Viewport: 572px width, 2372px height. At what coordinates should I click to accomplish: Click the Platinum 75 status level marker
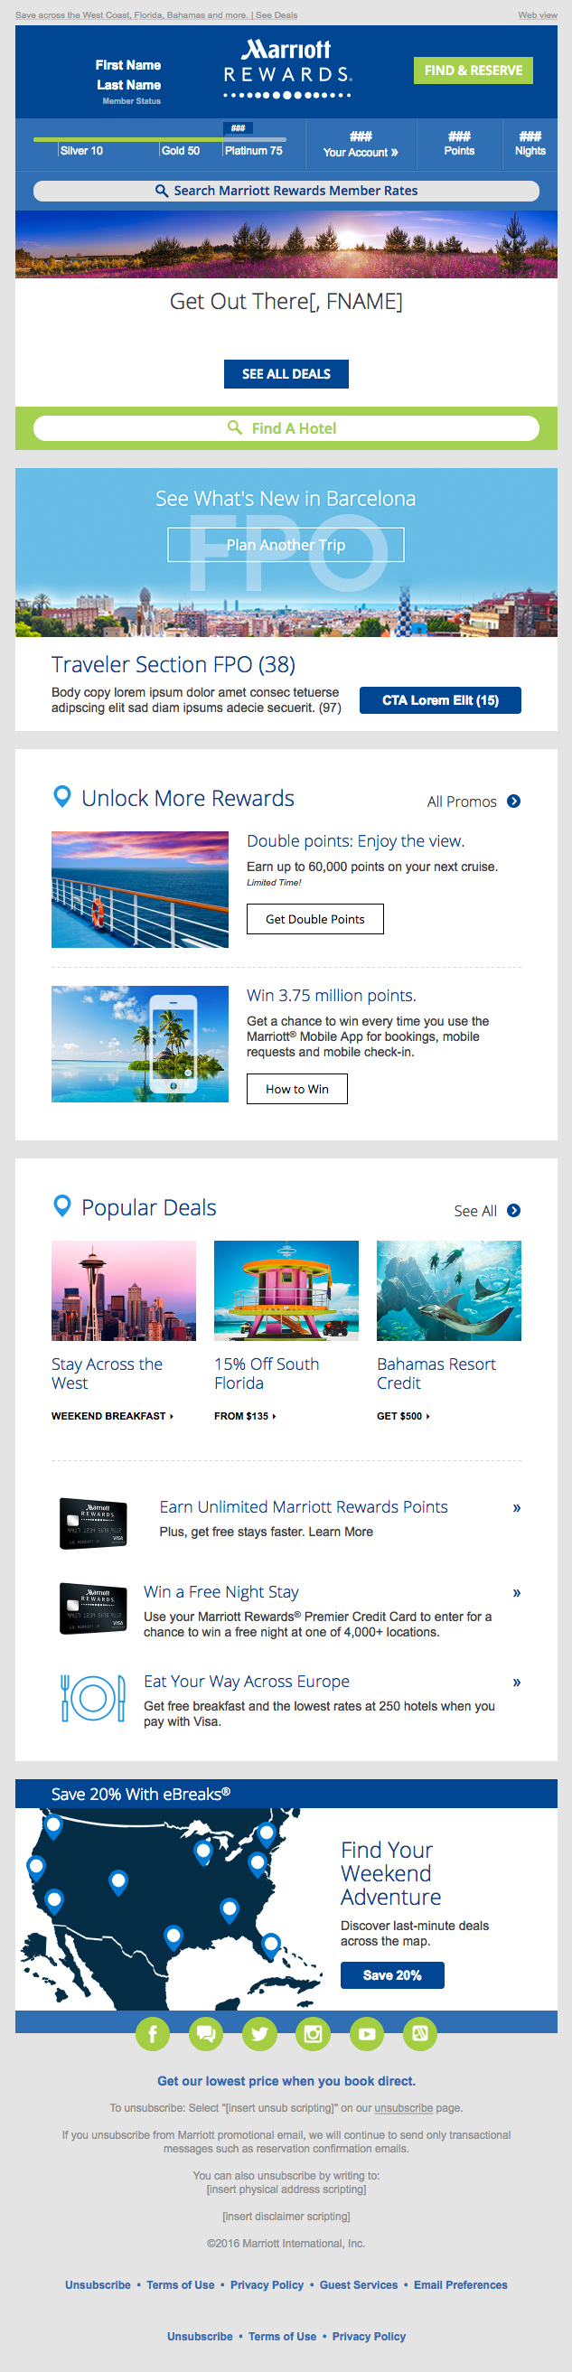pyautogui.click(x=252, y=150)
